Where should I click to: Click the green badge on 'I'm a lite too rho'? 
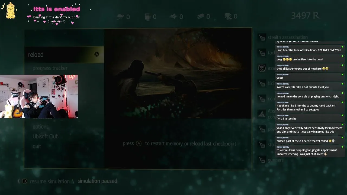tap(342, 115)
